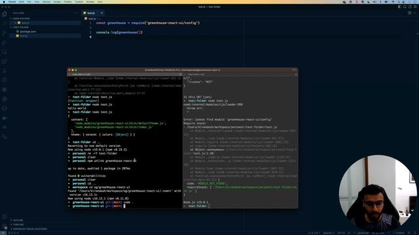
Task: Open the Profiles menu
Action: (67, 1)
